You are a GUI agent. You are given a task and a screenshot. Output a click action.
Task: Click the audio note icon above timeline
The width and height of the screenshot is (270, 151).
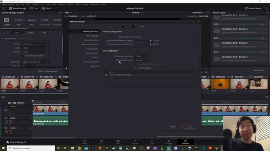click(x=266, y=97)
